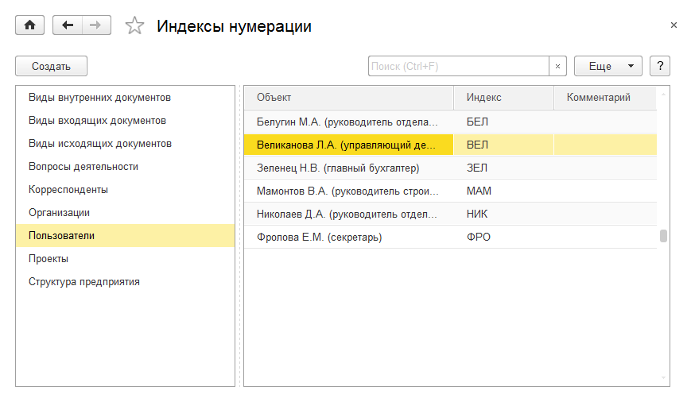Add page to favorites with star
The height and width of the screenshot is (398, 691).
135,26
